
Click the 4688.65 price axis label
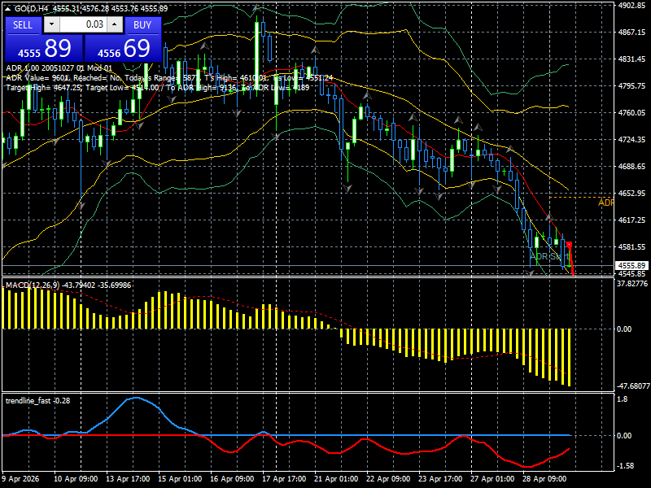tap(631, 167)
